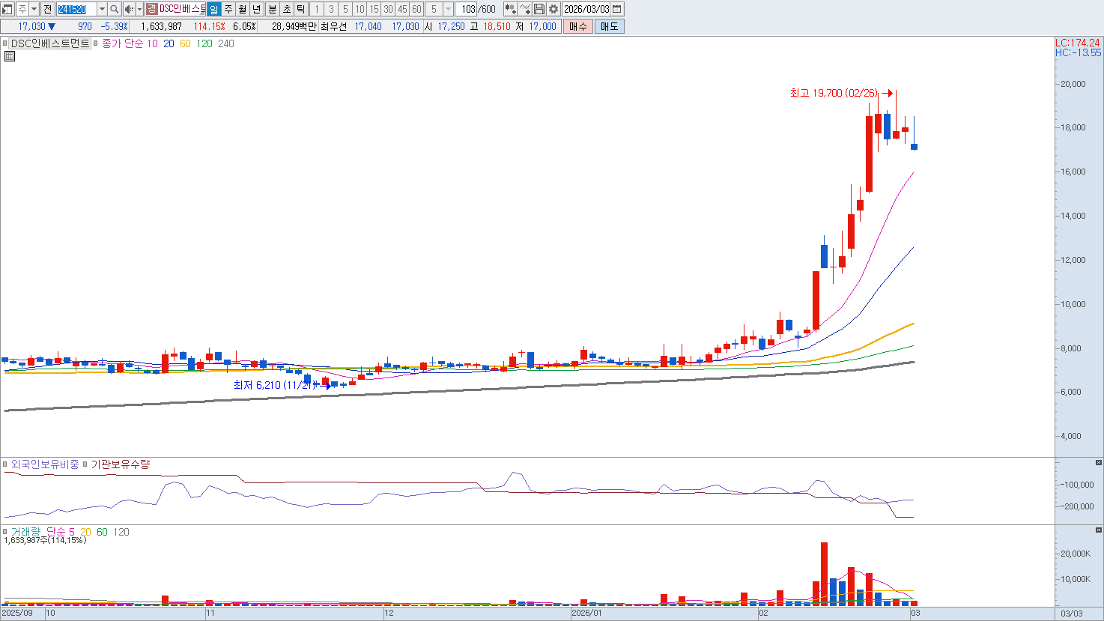Open the dropdown next to 주 selector
The image size is (1104, 621).
pyautogui.click(x=34, y=9)
